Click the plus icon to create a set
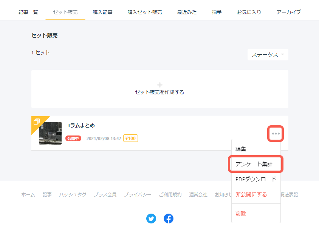Screen dimensions: 319x234 tap(160, 85)
